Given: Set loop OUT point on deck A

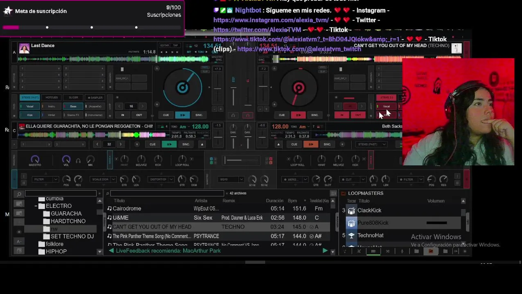Looking at the screenshot, I should 139,115.
